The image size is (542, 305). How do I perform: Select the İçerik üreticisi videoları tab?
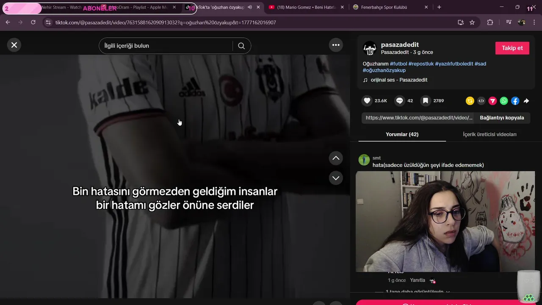(x=489, y=134)
